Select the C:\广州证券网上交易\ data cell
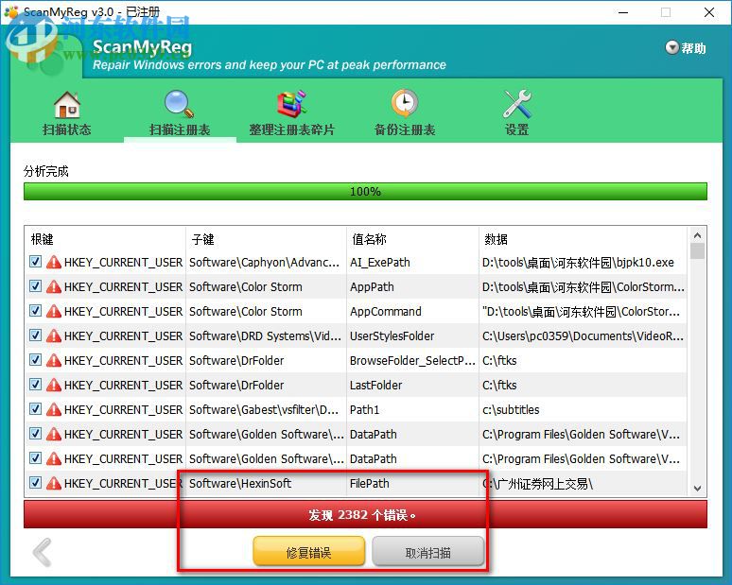Image resolution: width=732 pixels, height=585 pixels. tap(537, 484)
